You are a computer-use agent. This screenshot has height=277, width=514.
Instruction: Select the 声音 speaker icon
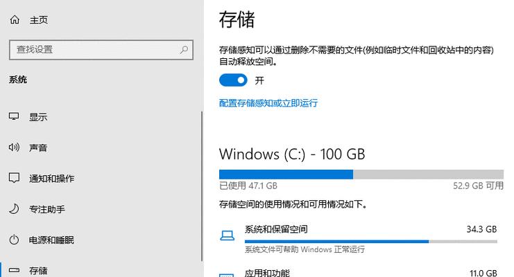(14, 148)
